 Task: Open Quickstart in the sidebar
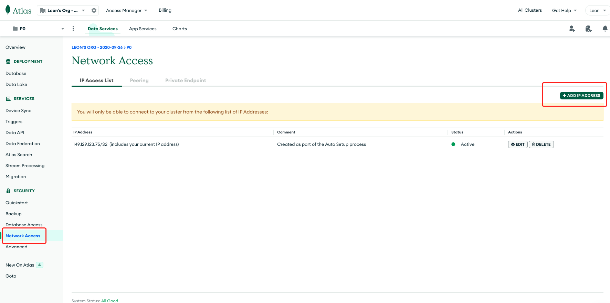[17, 203]
